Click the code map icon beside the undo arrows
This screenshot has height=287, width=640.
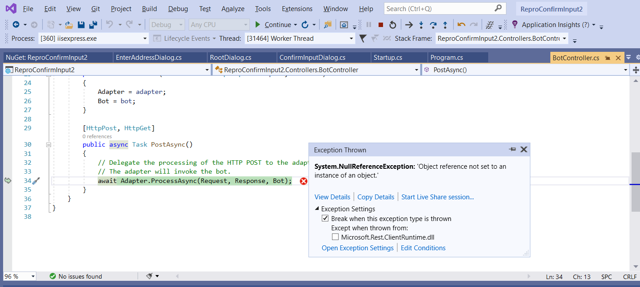point(490,25)
